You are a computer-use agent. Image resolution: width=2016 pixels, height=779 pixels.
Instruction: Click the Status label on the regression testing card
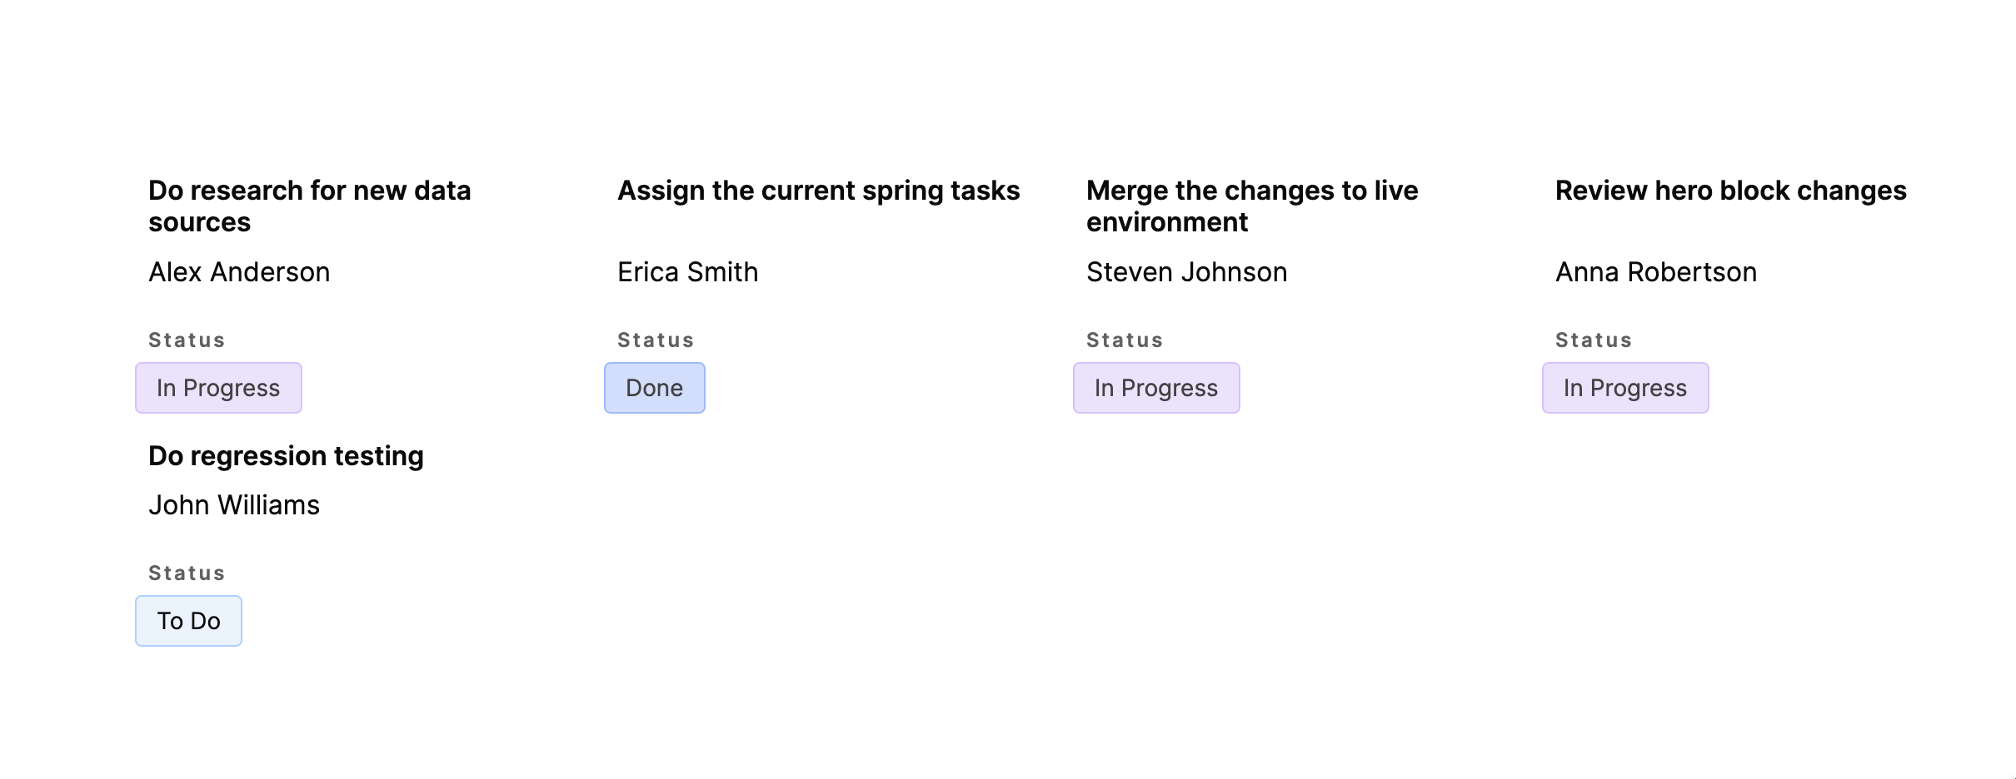[187, 573]
